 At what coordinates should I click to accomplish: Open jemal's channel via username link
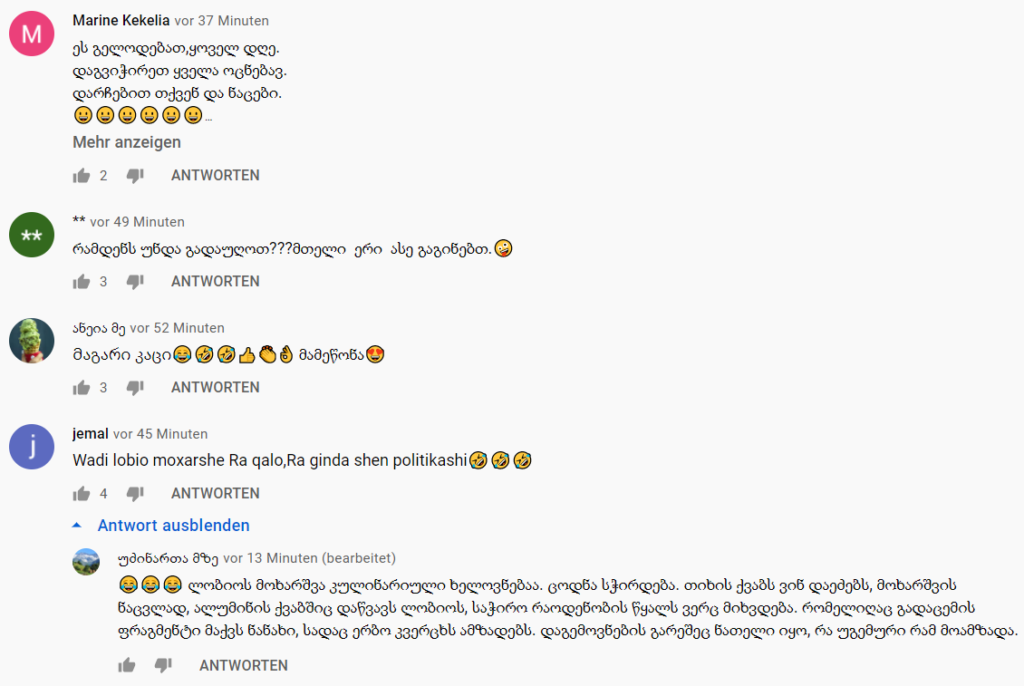[x=90, y=434]
